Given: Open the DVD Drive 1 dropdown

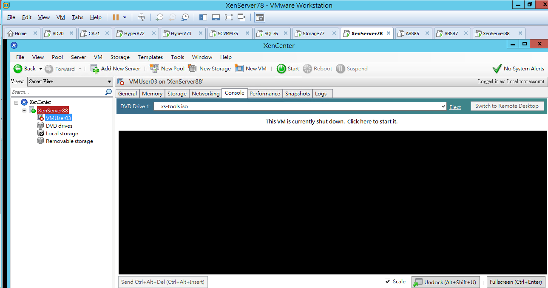Looking at the screenshot, I should [x=300, y=106].
